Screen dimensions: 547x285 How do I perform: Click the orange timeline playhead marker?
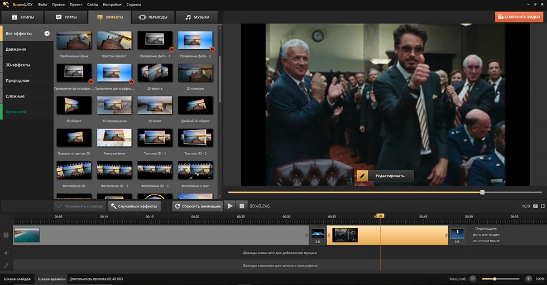[x=380, y=216]
